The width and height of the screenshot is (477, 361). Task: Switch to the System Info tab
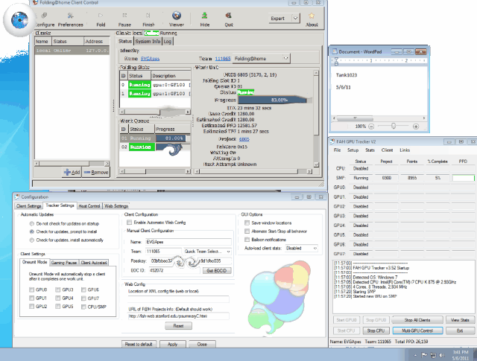pos(147,42)
